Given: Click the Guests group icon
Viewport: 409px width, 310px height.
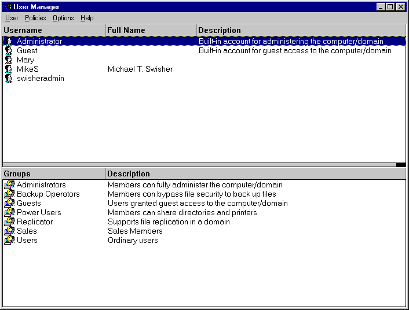Looking at the screenshot, I should tap(10, 203).
